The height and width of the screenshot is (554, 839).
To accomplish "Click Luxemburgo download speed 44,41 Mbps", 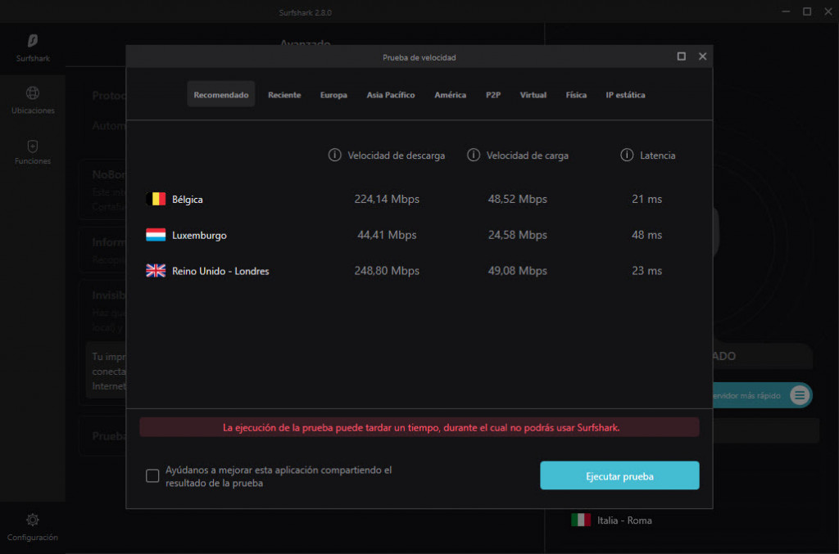I will point(387,235).
